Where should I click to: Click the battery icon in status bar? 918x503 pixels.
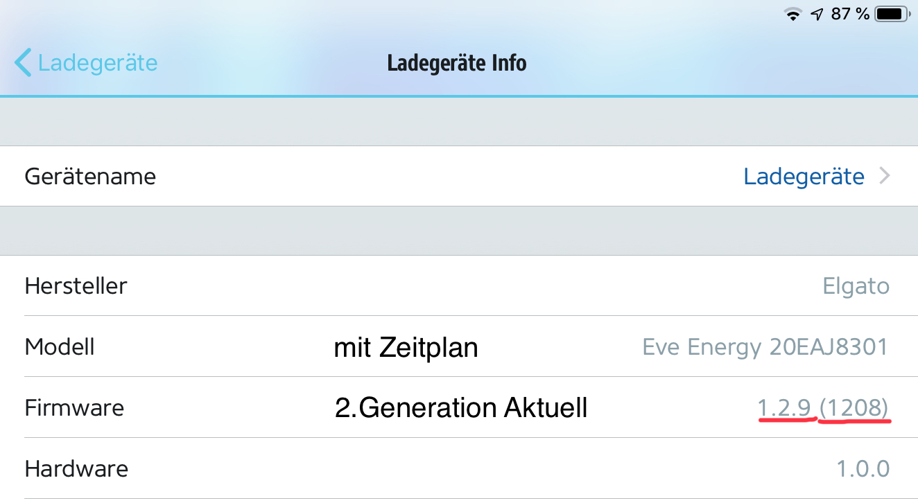click(x=890, y=14)
